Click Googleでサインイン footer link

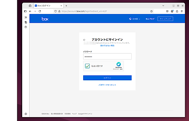click(x=85, y=114)
